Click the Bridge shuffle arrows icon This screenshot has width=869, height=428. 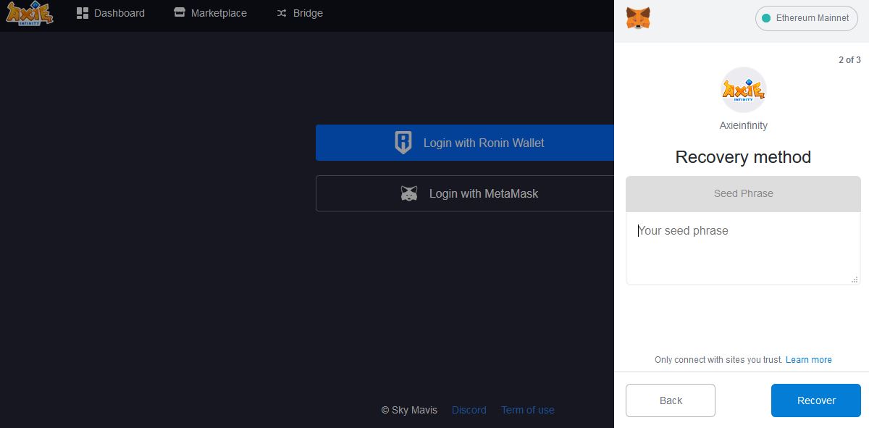point(282,13)
